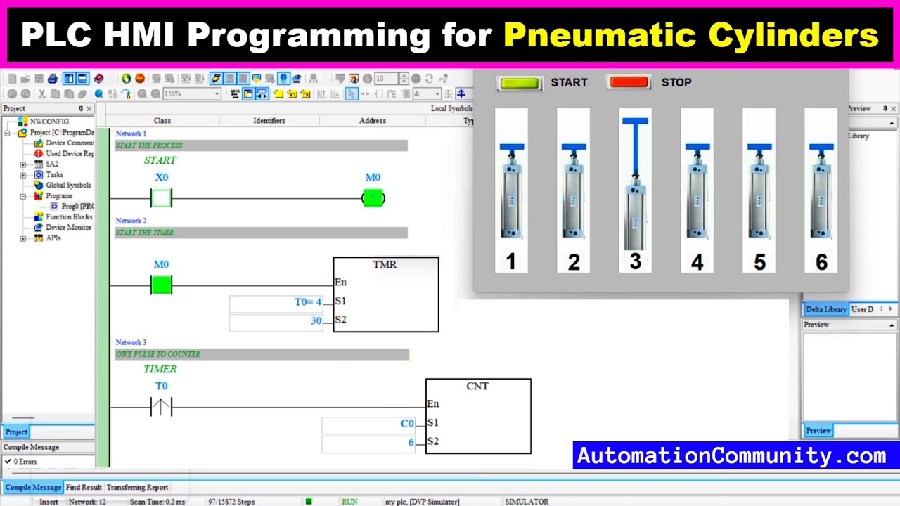The image size is (900, 506).
Task: Open the Transferring Report tab
Action: click(x=137, y=487)
